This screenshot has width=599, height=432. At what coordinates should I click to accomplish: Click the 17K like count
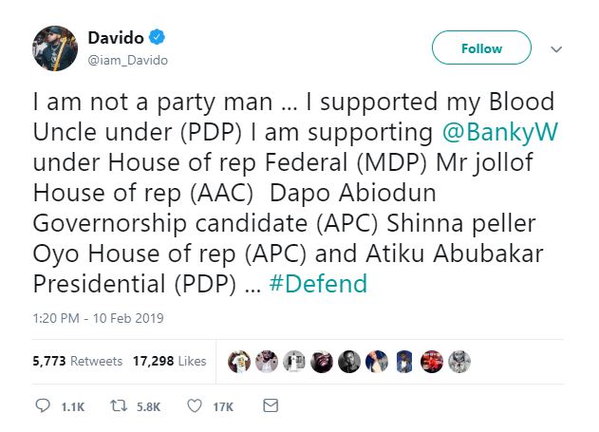[x=222, y=406]
